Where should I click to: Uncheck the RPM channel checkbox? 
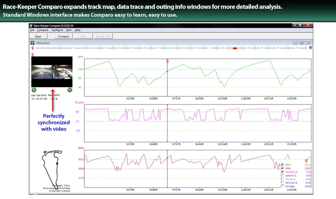[x=284, y=169]
